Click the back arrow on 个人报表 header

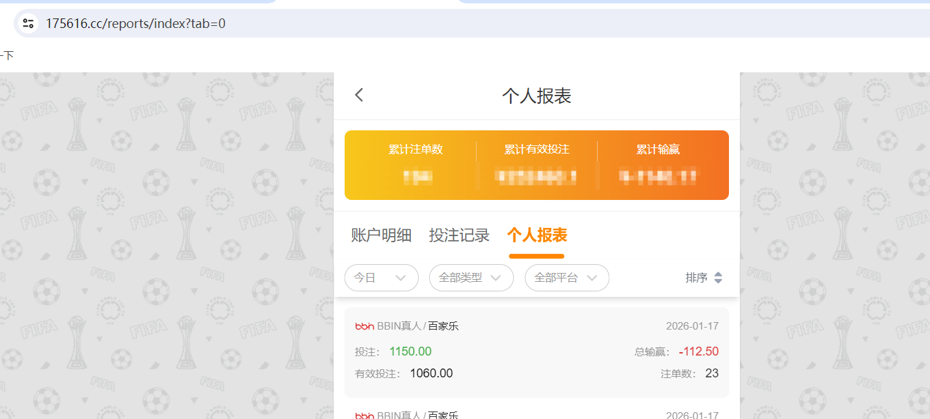[358, 94]
